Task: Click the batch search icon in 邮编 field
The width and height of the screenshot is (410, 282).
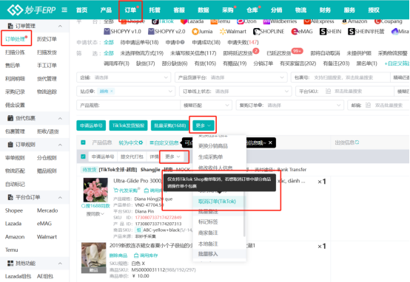Action: tap(368, 106)
